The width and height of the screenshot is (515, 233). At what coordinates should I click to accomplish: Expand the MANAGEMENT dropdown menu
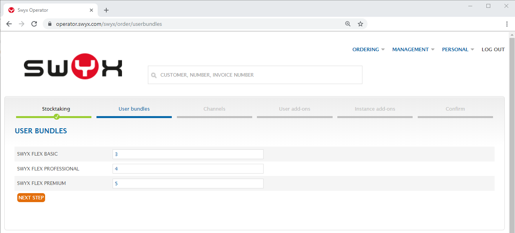click(x=413, y=50)
